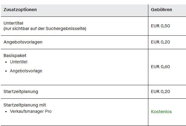Select the Angebotsvorlagen option row
Viewport: 186px width, 126px height.
(x=23, y=42)
